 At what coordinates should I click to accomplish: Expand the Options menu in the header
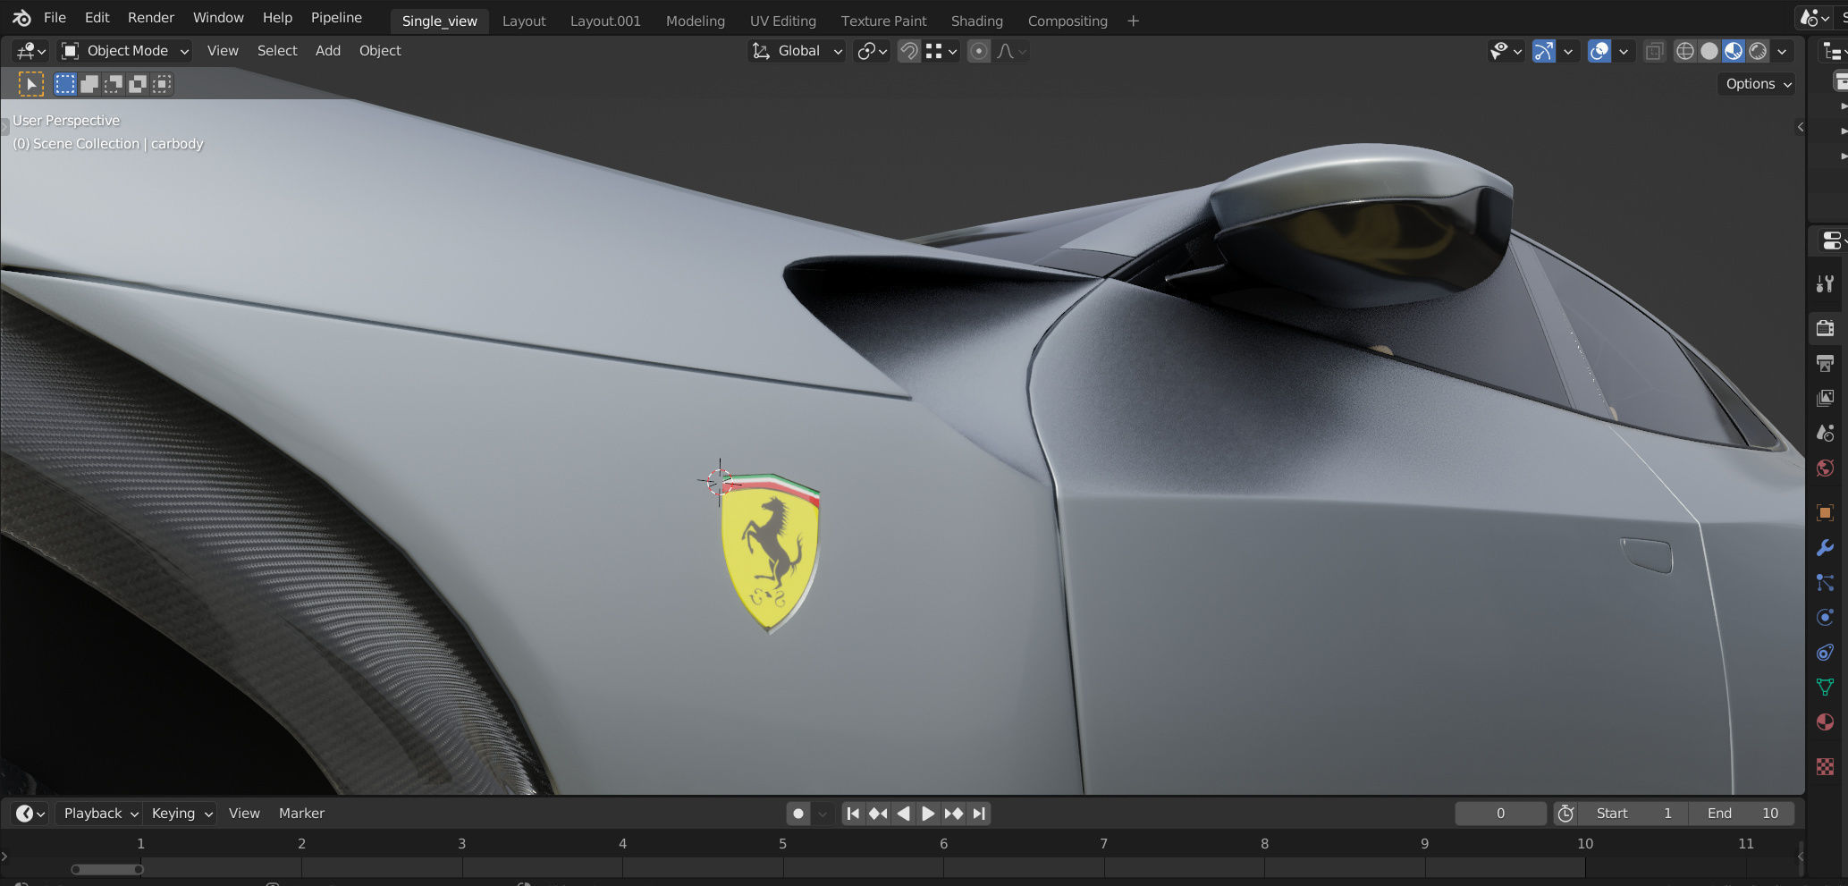click(1754, 83)
